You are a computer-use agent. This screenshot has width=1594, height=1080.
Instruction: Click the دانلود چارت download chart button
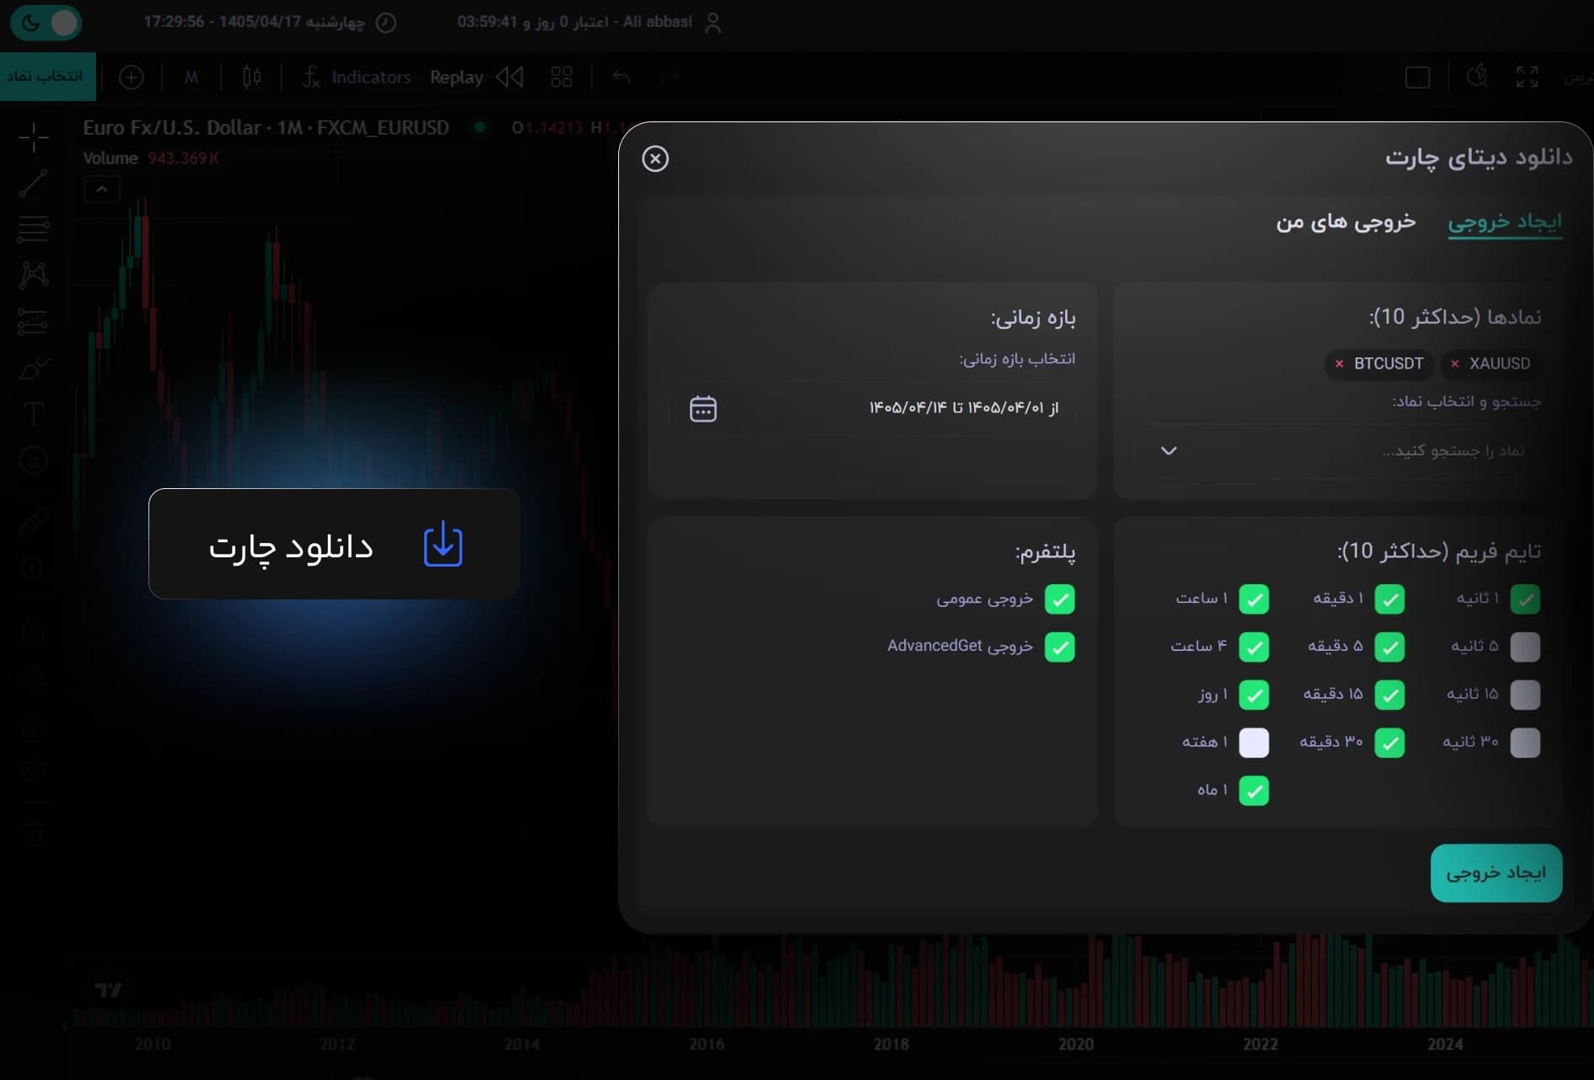click(334, 544)
